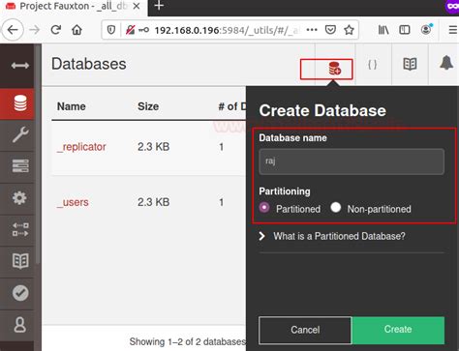The image size is (459, 351).
Task: Open notifications bell icon
Action: [x=446, y=63]
